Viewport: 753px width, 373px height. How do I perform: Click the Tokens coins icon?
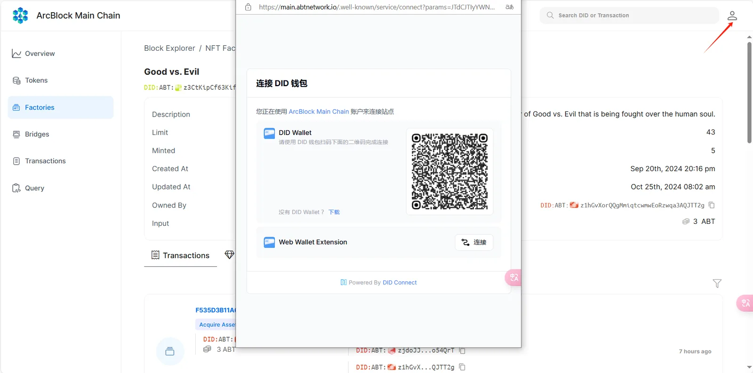tap(16, 80)
